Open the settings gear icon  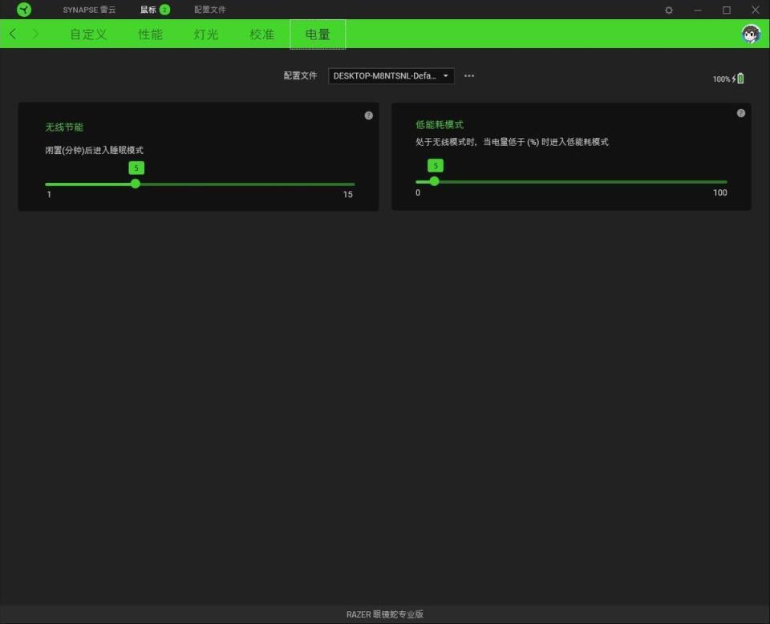[x=669, y=10]
